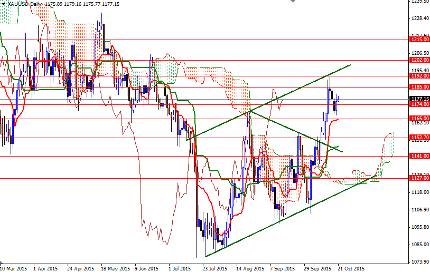Select the 1185.00 red price level label

click(x=419, y=87)
